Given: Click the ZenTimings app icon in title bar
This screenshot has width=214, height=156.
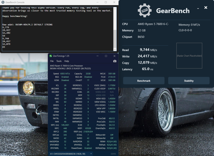Looking at the screenshot, I should [x=51, y=56].
